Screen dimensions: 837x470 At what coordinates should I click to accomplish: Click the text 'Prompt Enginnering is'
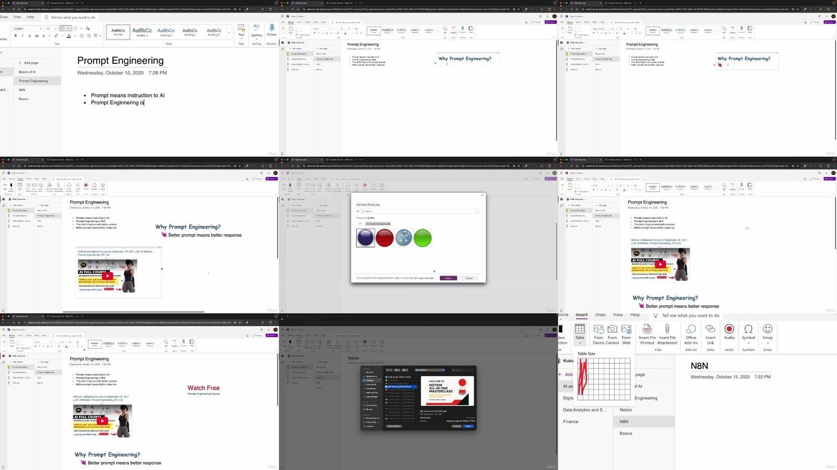point(117,103)
